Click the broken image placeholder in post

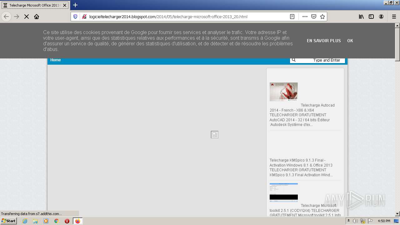[215, 135]
